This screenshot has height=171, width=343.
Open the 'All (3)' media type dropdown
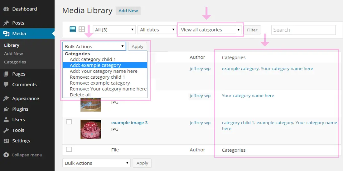click(114, 30)
